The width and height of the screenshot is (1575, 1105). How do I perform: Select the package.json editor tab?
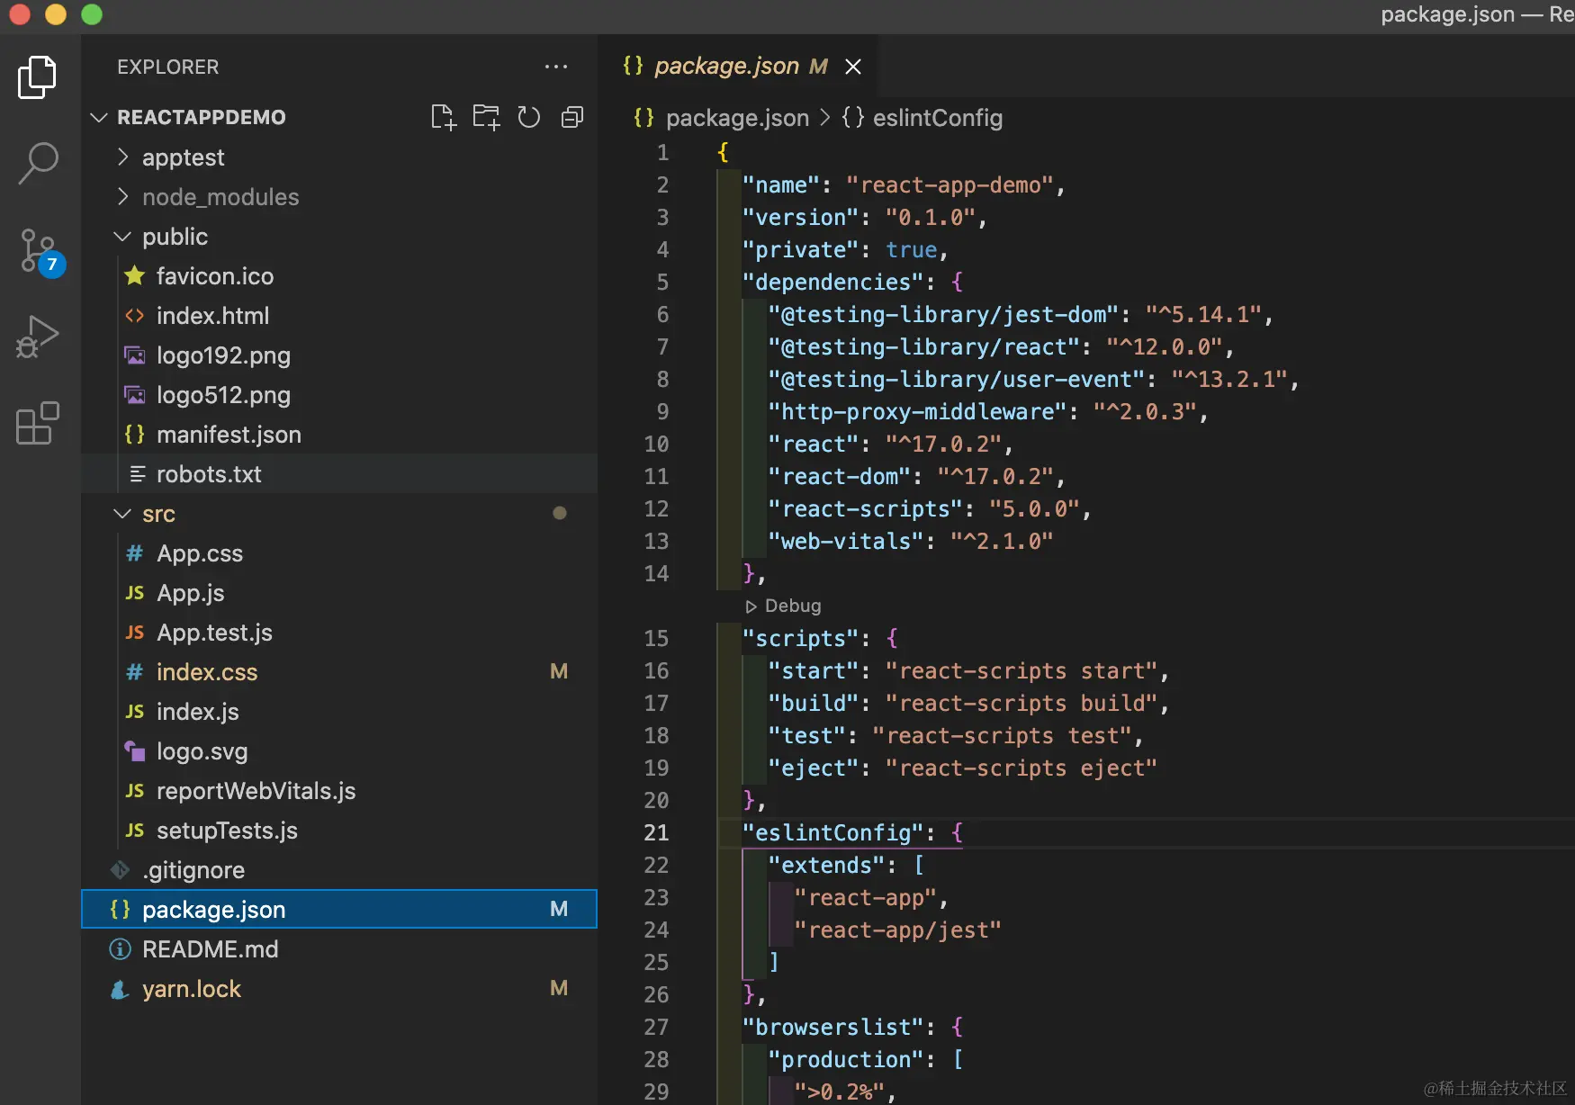(x=725, y=66)
